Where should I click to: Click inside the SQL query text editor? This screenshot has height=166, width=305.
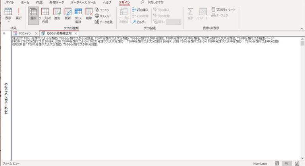click(x=155, y=99)
